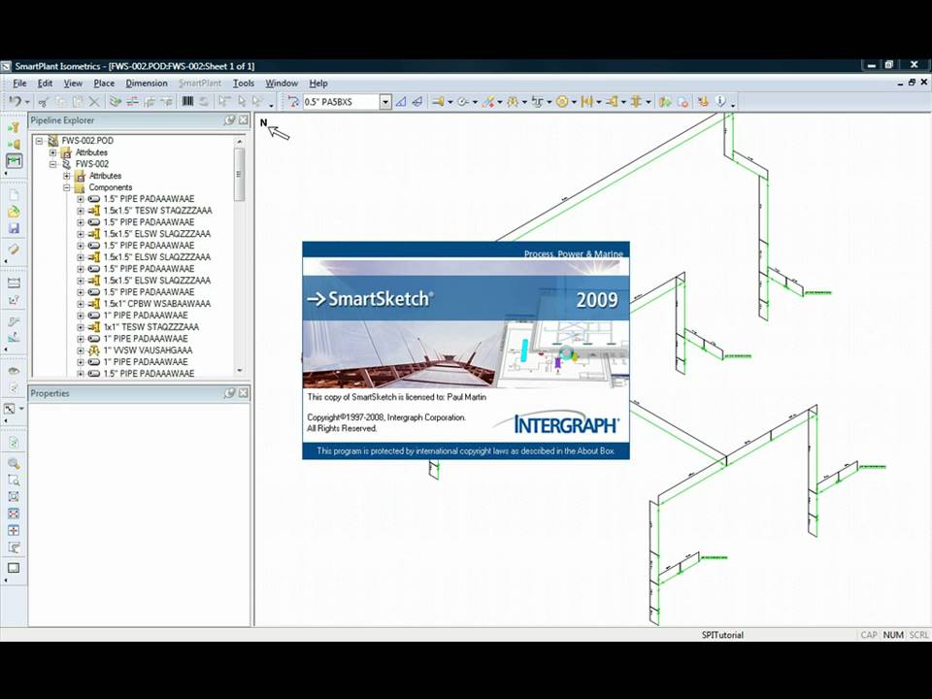This screenshot has width=932, height=699.
Task: Open the Help menu
Action: pos(318,83)
